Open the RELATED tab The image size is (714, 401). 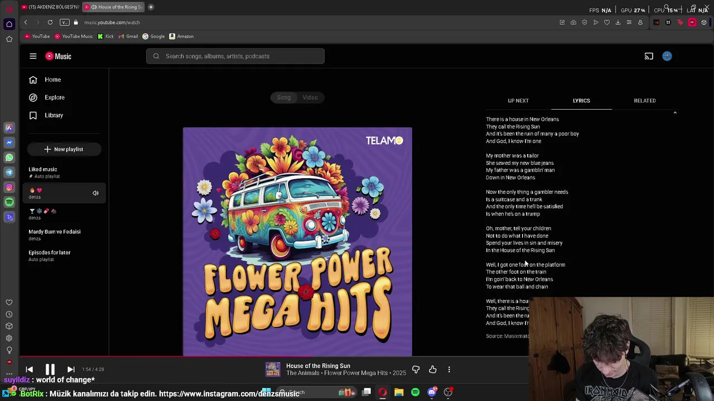coord(645,101)
